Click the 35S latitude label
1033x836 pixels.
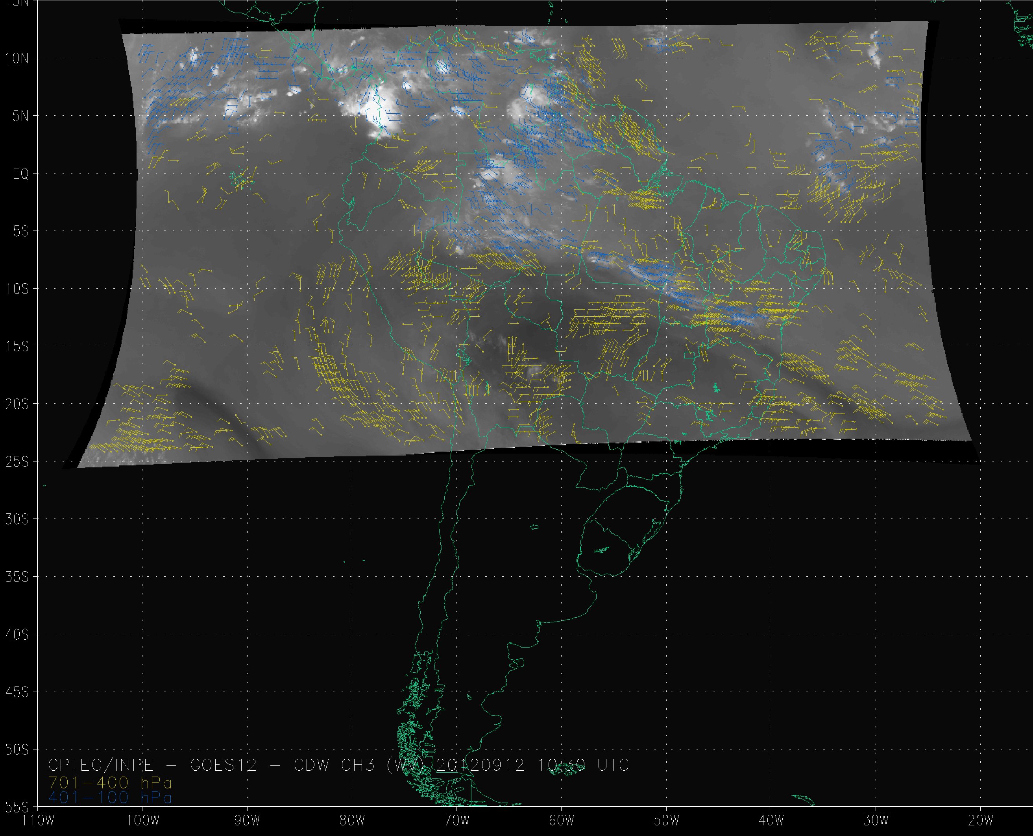tap(17, 577)
